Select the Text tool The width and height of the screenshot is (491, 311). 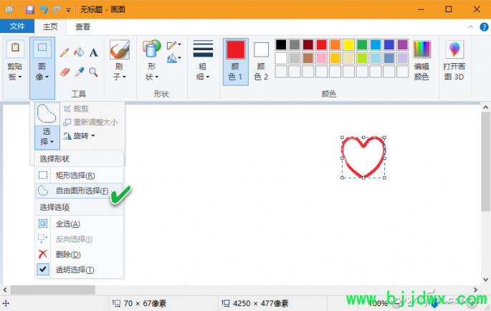point(93,52)
